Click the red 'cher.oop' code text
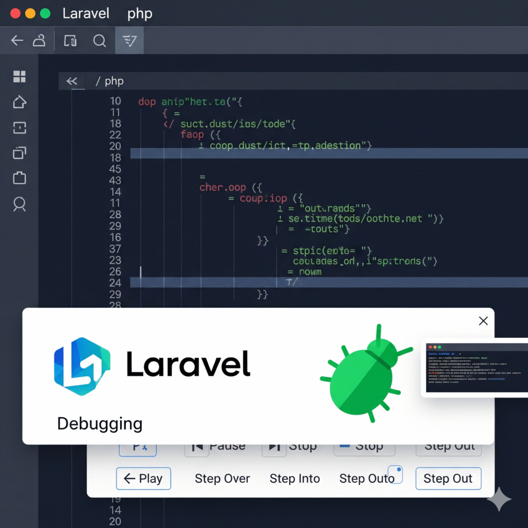 223,187
